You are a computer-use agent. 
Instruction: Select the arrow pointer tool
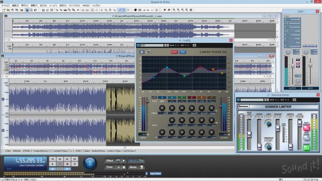101,10
